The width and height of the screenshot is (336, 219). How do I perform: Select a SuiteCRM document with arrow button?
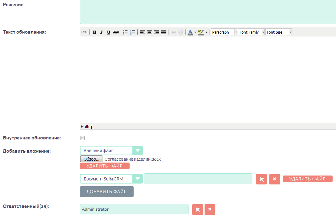click(x=261, y=179)
